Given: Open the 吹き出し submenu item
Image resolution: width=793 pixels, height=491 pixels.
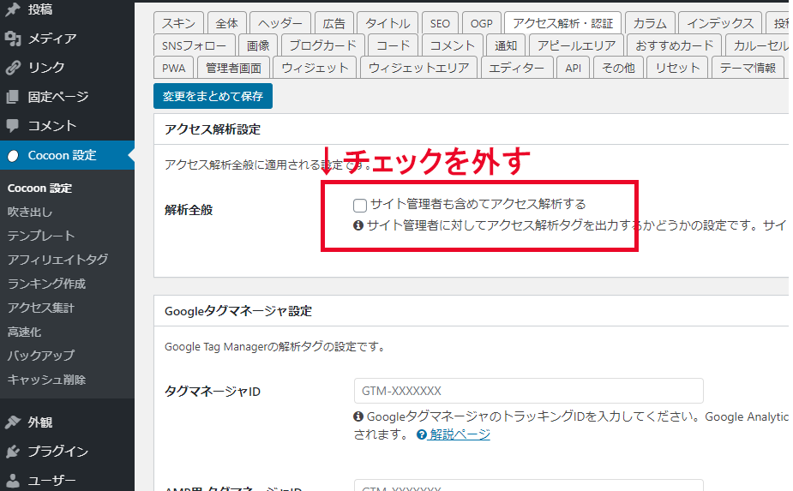Looking at the screenshot, I should coord(30,212).
